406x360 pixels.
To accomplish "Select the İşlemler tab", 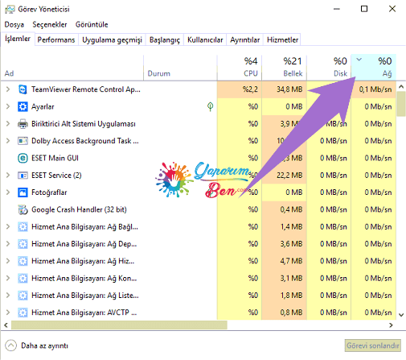I will pyautogui.click(x=18, y=39).
